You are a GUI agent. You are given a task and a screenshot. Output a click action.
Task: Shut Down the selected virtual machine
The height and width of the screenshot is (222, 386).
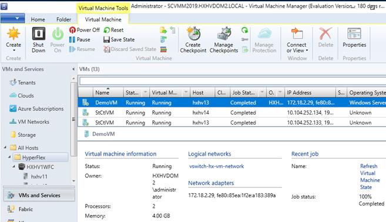38,39
